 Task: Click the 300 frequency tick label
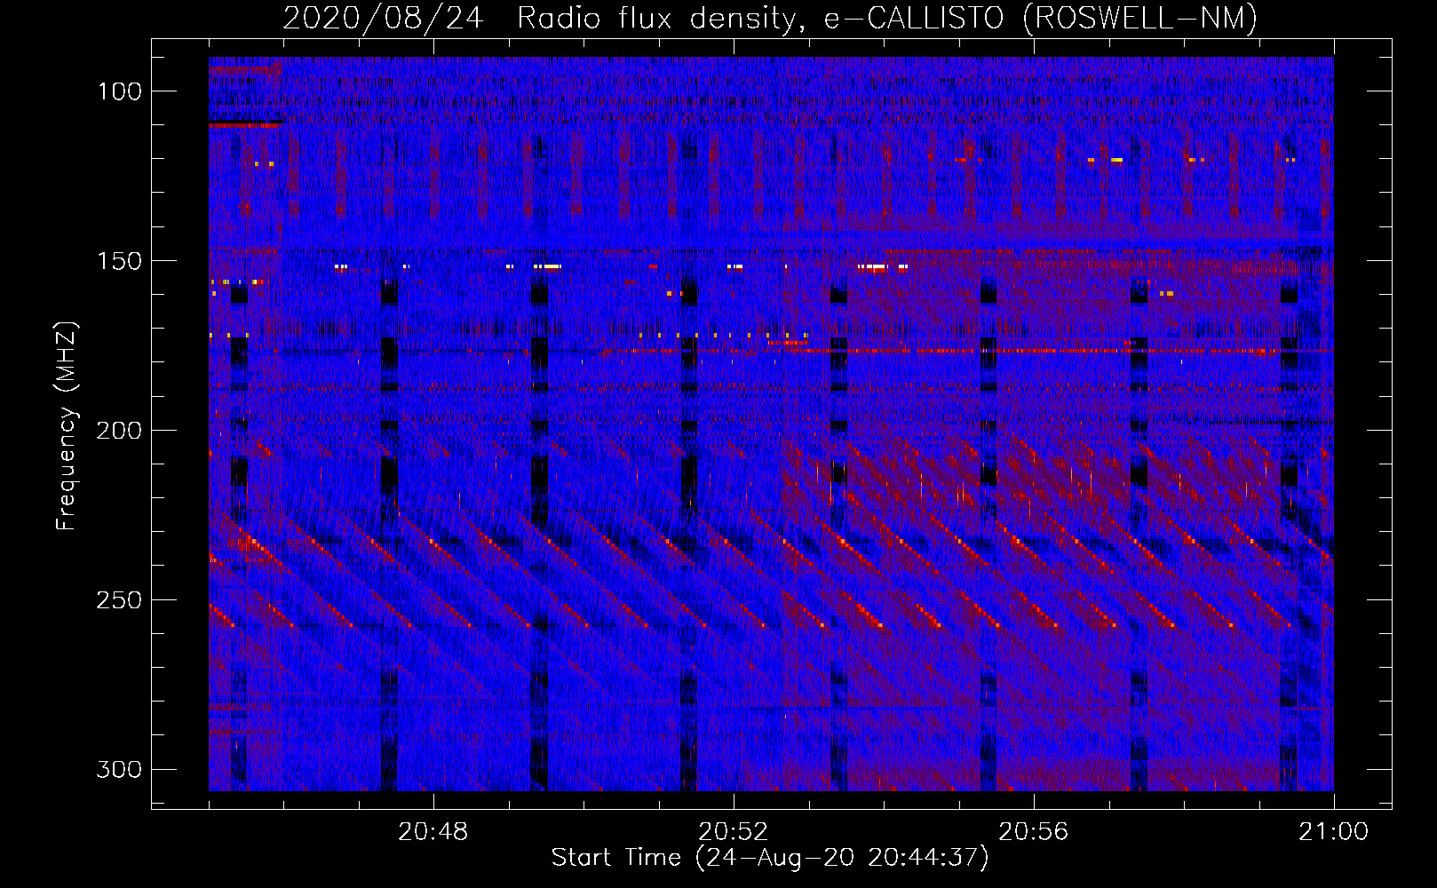119,769
